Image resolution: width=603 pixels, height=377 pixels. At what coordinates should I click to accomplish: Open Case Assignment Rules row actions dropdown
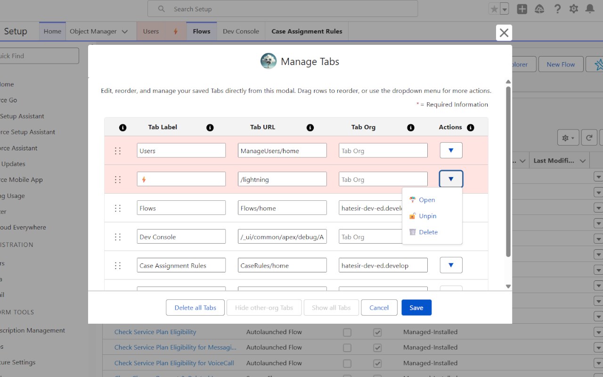point(451,265)
